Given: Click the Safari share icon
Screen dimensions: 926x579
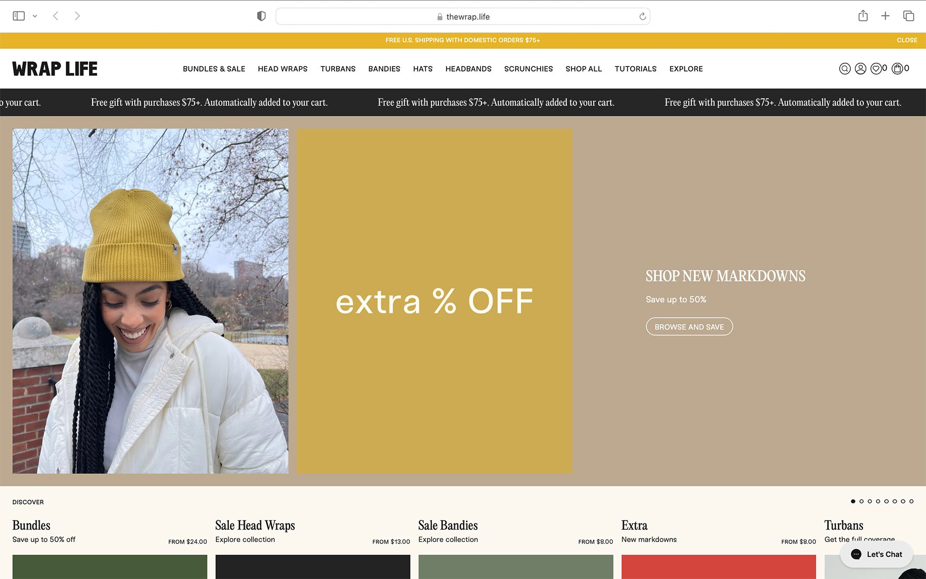Looking at the screenshot, I should pyautogui.click(x=863, y=16).
